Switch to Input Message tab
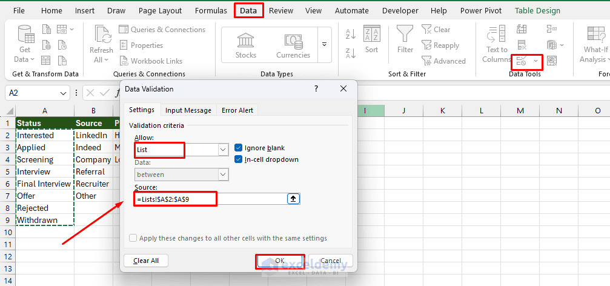 tap(188, 110)
